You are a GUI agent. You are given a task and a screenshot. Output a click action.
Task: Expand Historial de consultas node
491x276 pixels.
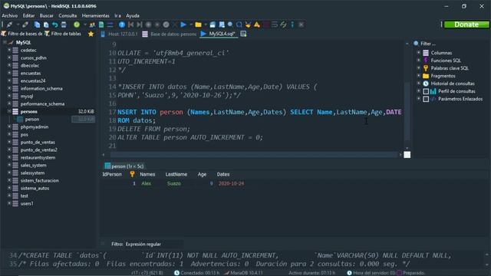click(419, 84)
